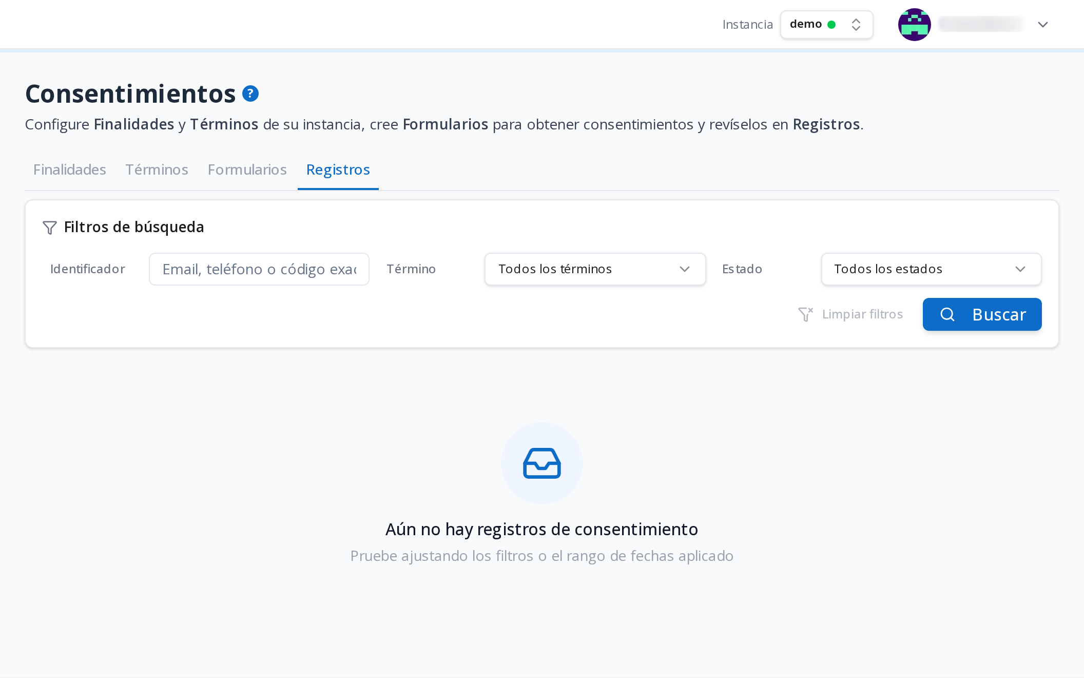Open the Todos los estados dropdown

(931, 269)
